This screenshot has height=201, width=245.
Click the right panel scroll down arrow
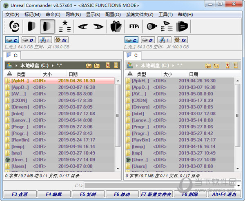click(238, 168)
